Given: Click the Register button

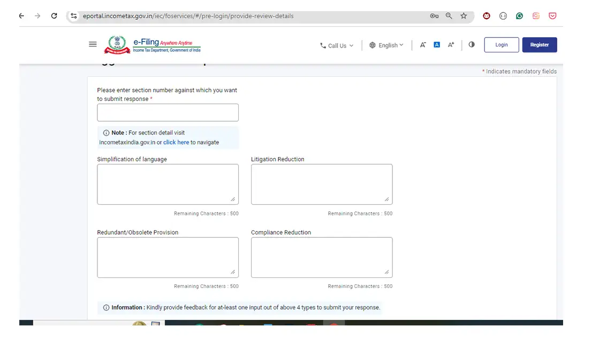Looking at the screenshot, I should (540, 45).
